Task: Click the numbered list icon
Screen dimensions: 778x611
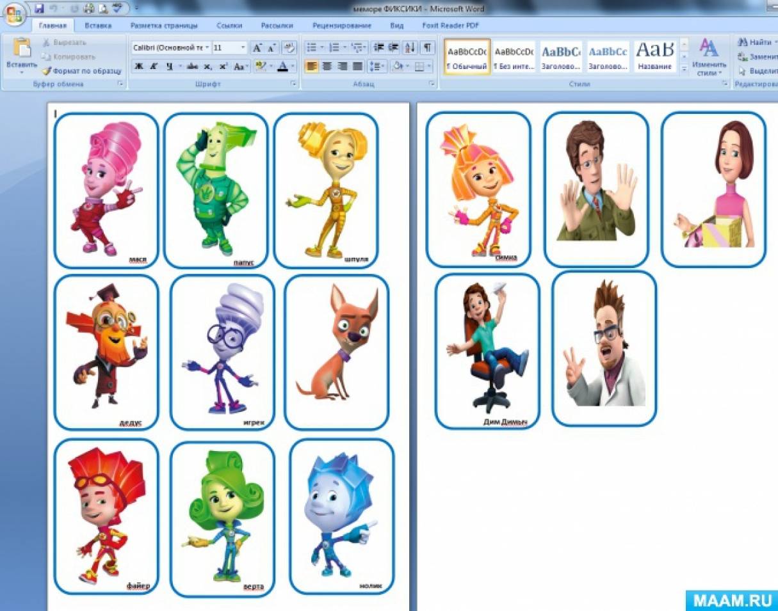Action: (x=336, y=48)
